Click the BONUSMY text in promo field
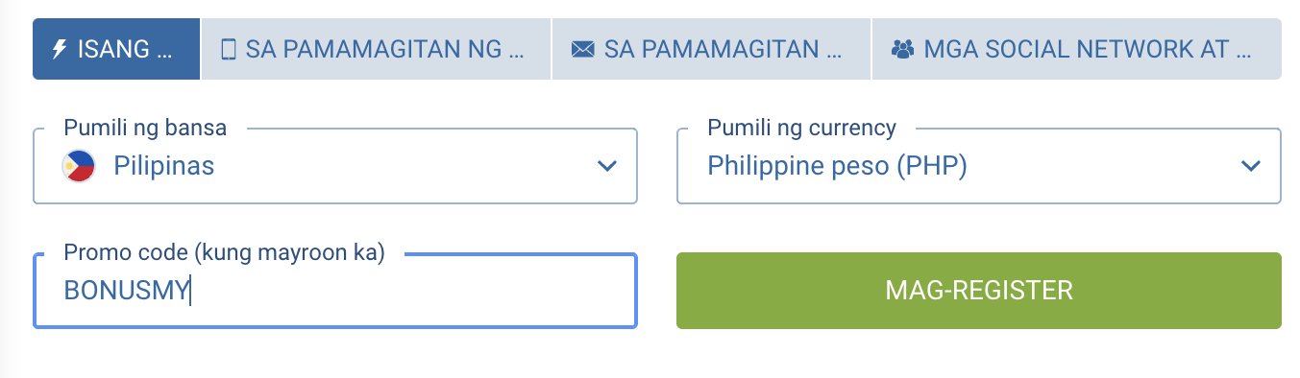This screenshot has width=1300, height=378. coord(127,291)
